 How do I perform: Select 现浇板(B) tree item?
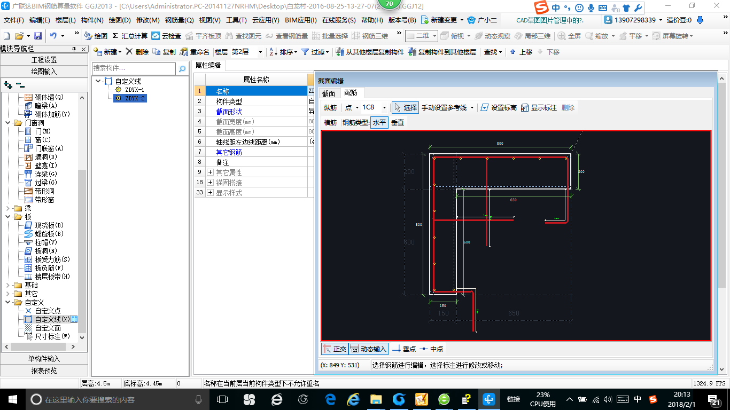49,225
